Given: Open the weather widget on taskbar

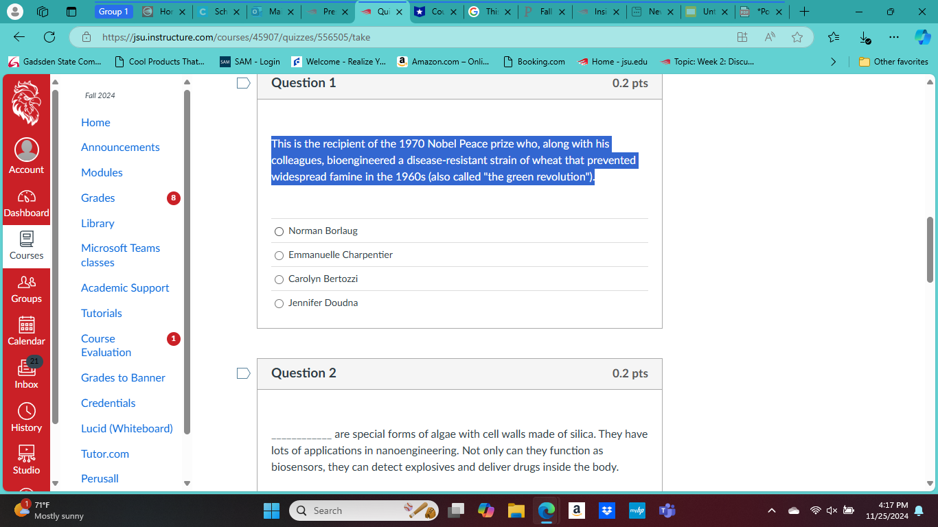Looking at the screenshot, I should 48,511.
